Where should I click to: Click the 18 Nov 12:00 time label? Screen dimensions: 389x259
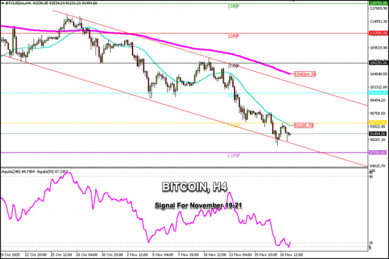[292, 255]
